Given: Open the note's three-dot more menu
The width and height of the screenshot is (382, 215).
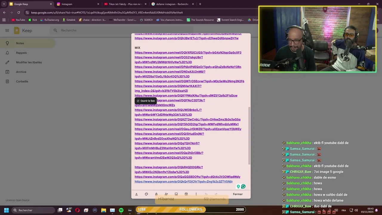Looking at the screenshot, I should [x=196, y=194].
